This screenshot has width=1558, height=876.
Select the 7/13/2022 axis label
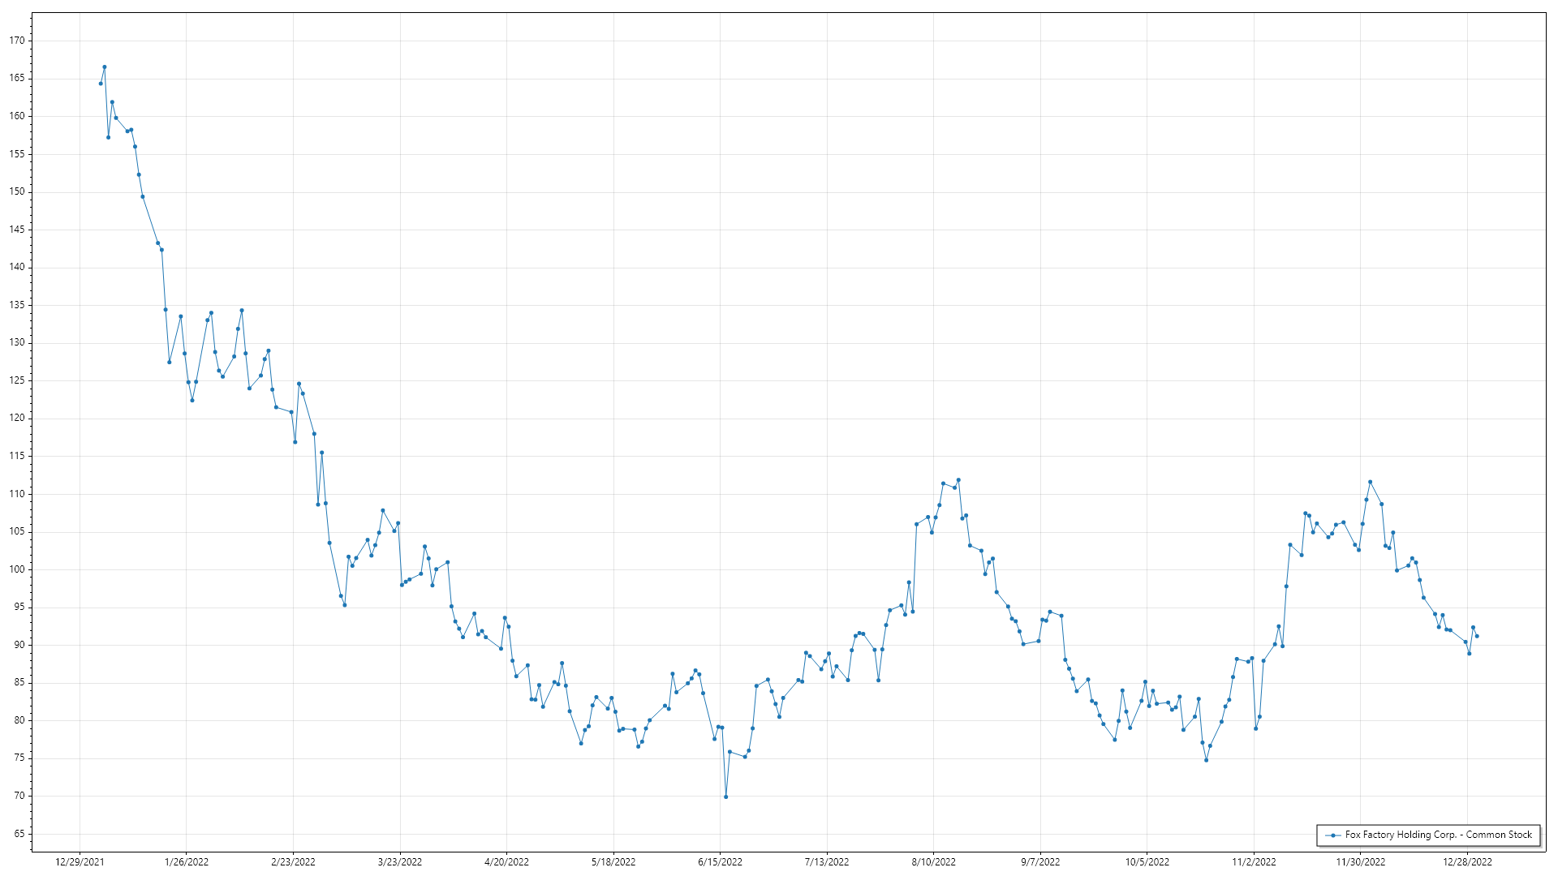tap(827, 862)
